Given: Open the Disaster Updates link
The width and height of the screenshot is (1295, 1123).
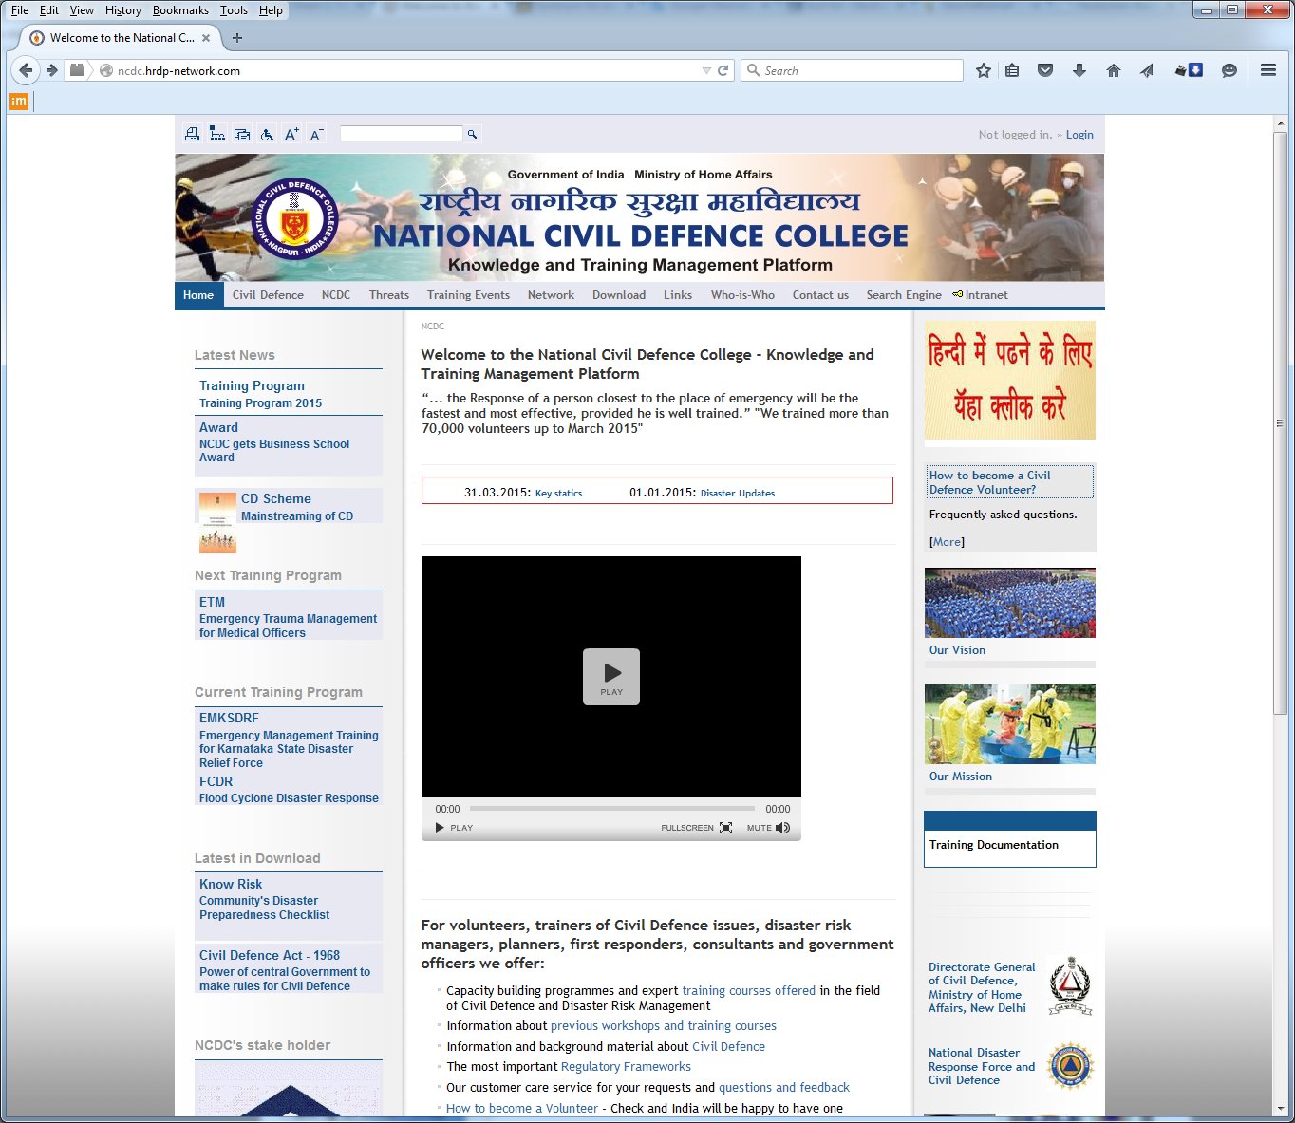Looking at the screenshot, I should tap(738, 494).
